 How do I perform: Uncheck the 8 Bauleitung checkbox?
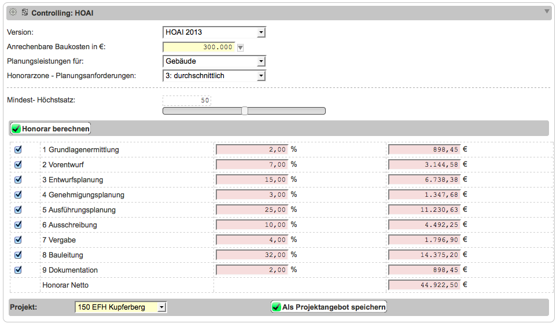point(18,255)
